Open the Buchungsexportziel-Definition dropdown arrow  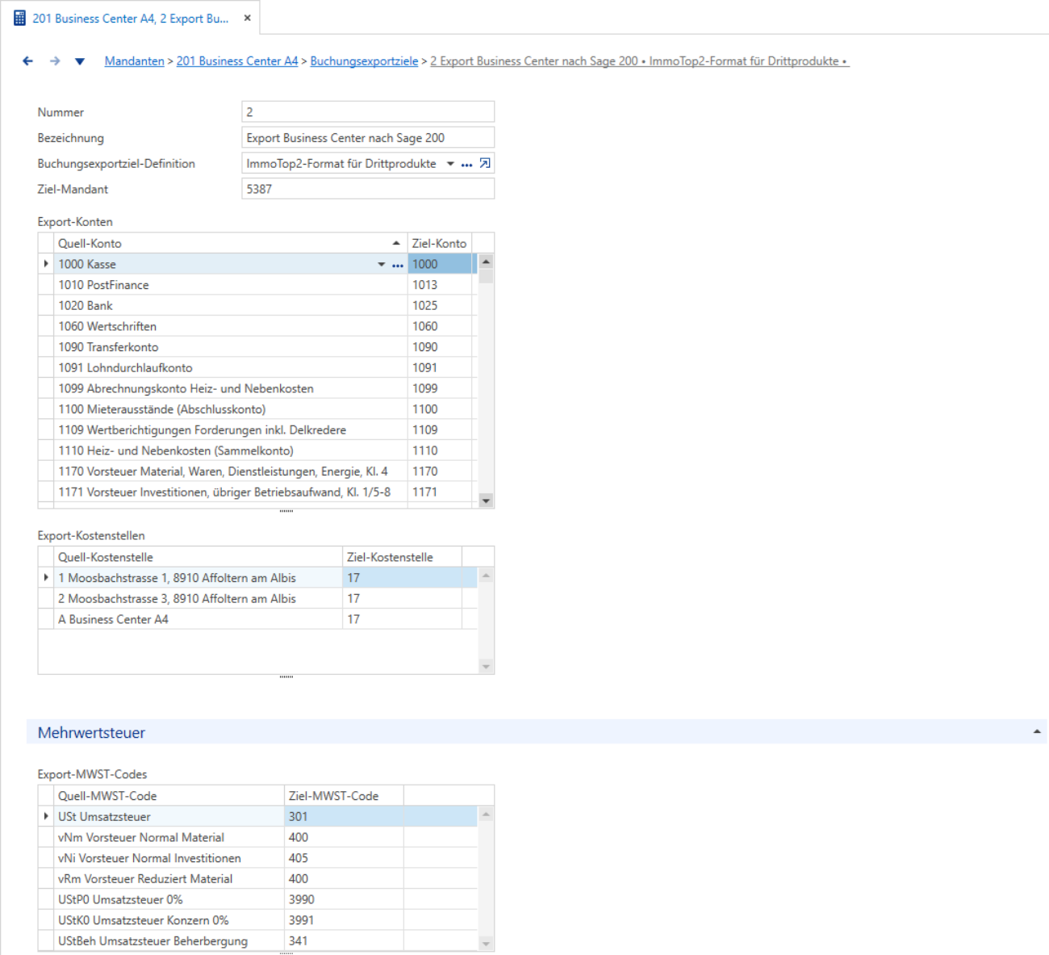point(450,164)
